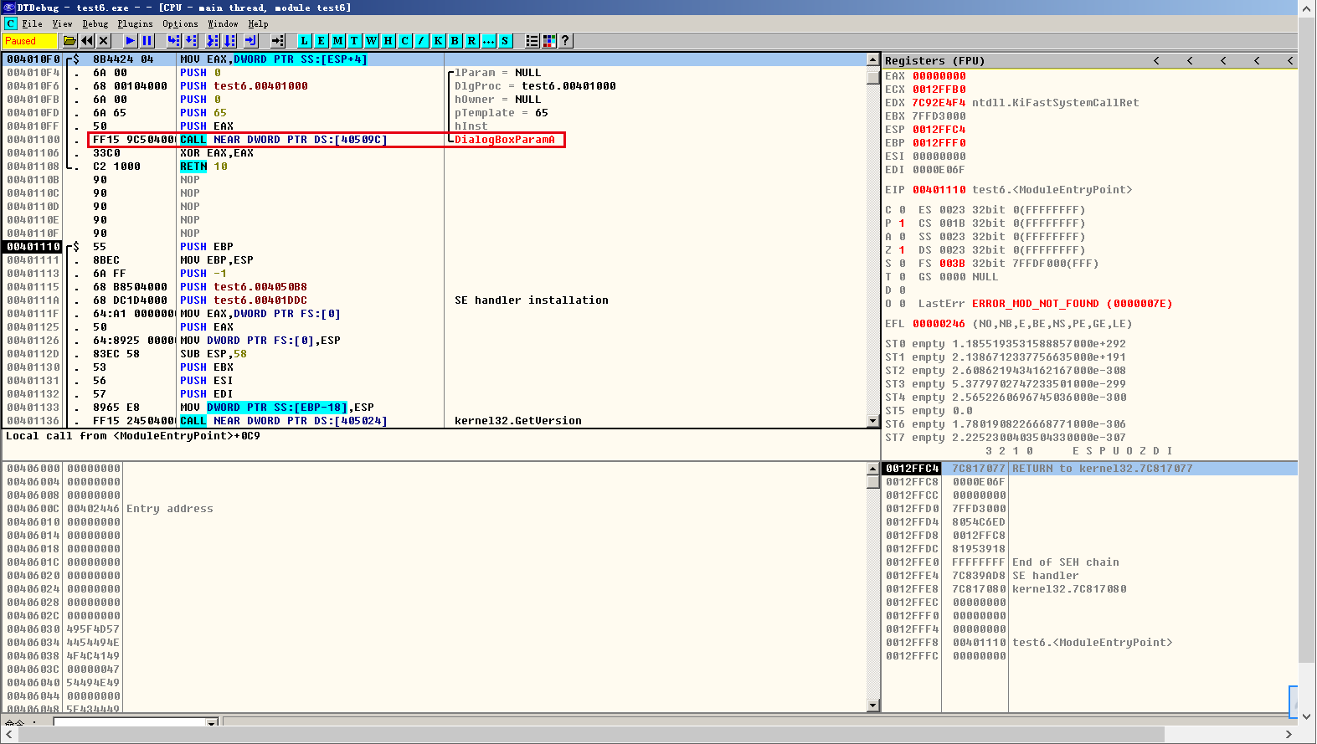Open Handles window with H icon
This screenshot has height=744, width=1317.
(x=388, y=40)
